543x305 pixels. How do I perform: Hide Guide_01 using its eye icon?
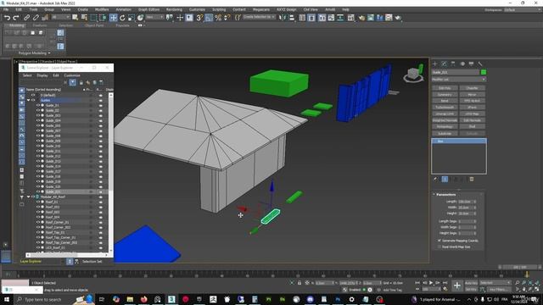coord(38,105)
